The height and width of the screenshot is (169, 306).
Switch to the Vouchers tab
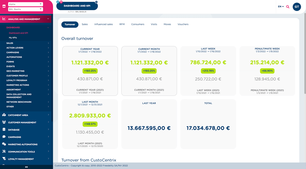pyautogui.click(x=183, y=24)
